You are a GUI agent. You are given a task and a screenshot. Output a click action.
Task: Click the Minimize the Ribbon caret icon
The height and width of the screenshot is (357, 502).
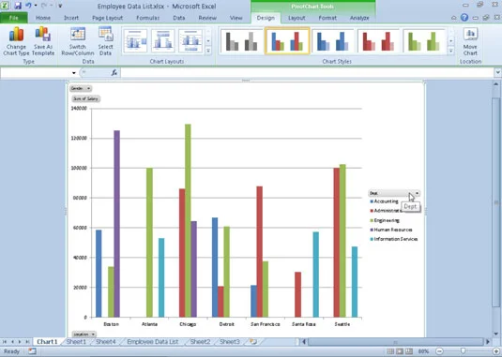pyautogui.click(x=454, y=18)
